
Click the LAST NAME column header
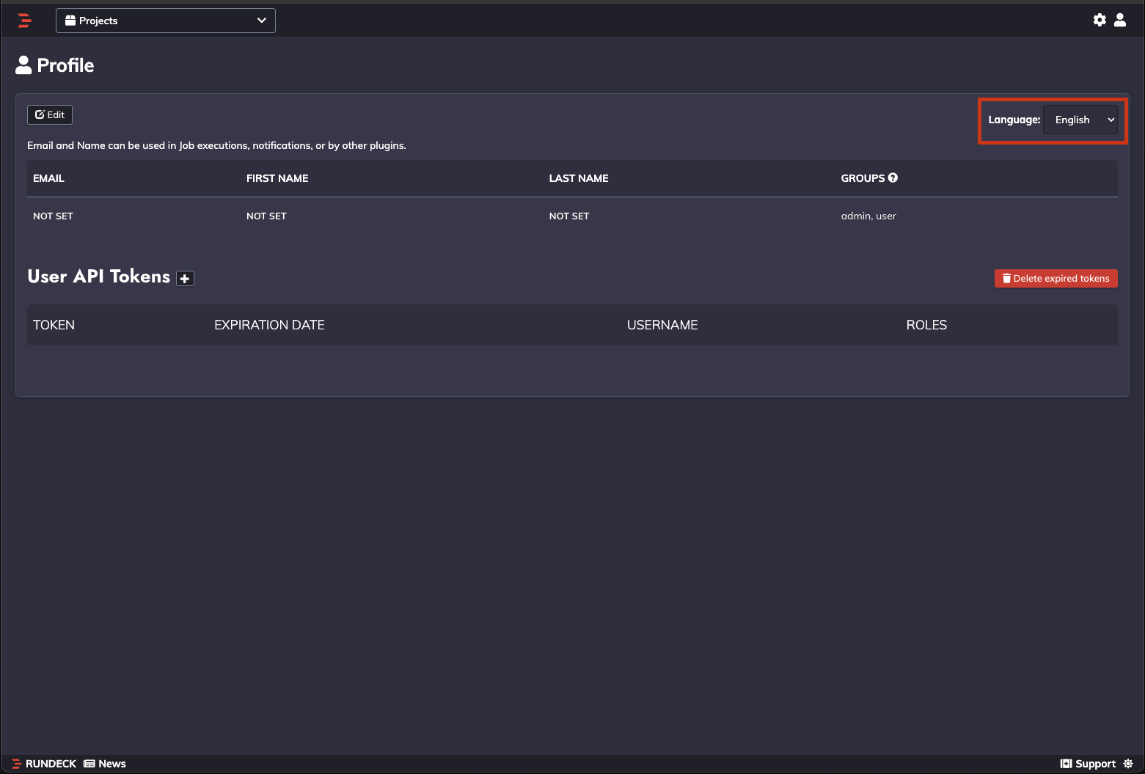pos(579,178)
